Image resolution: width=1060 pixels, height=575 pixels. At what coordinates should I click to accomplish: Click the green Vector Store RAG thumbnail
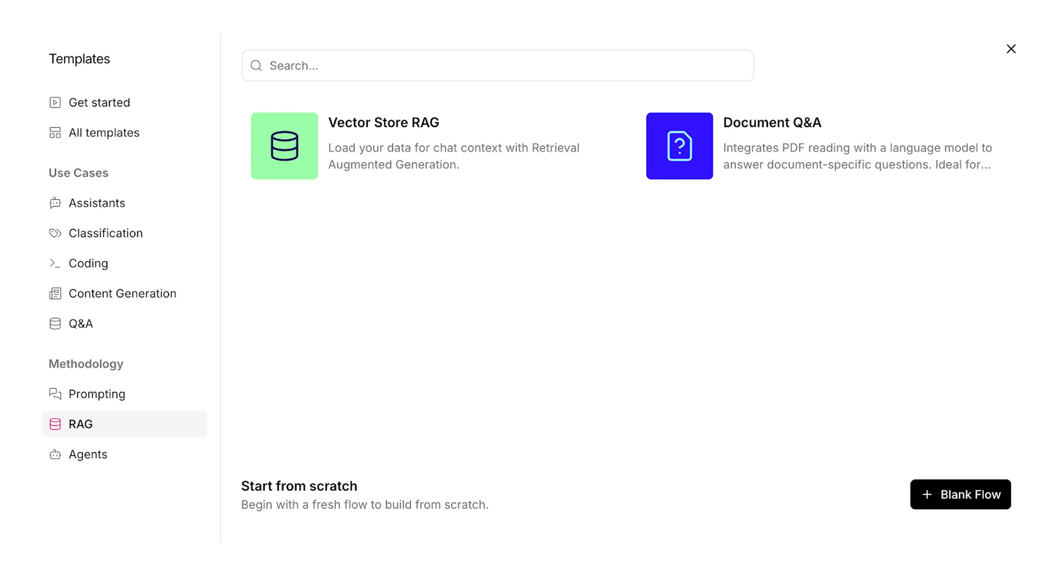284,146
